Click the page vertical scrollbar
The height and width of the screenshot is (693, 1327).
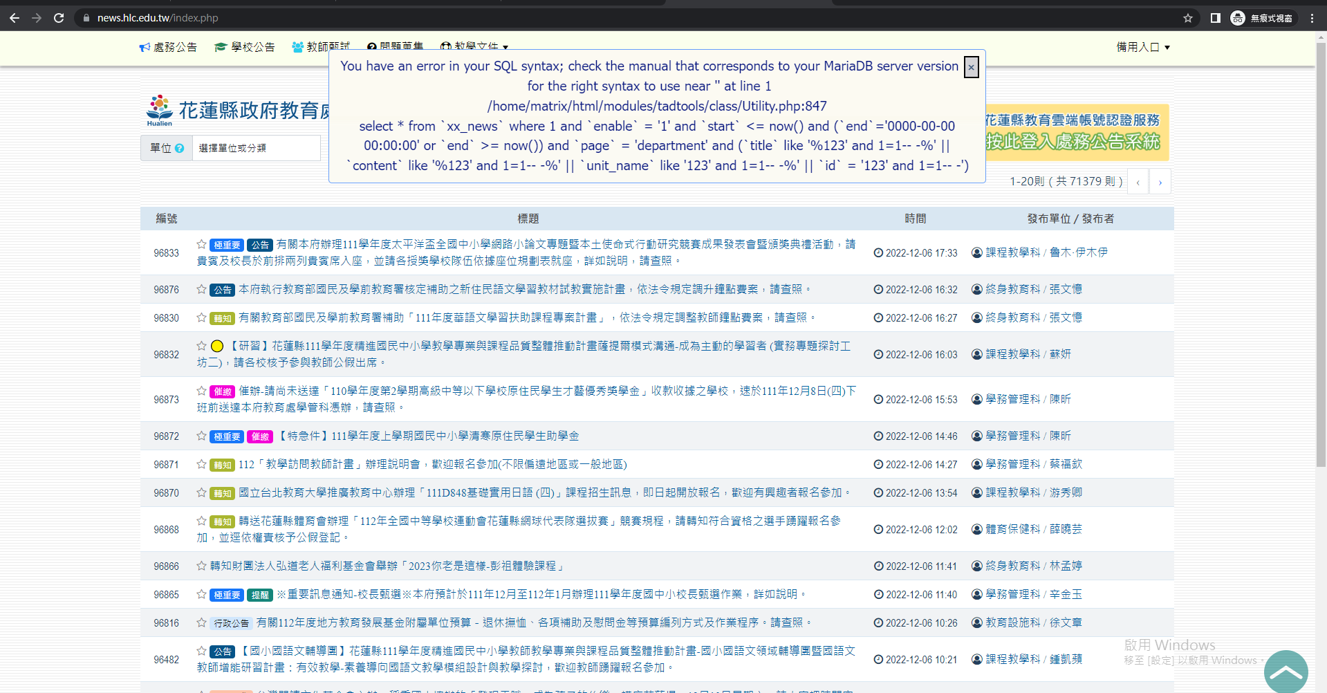(1321, 256)
